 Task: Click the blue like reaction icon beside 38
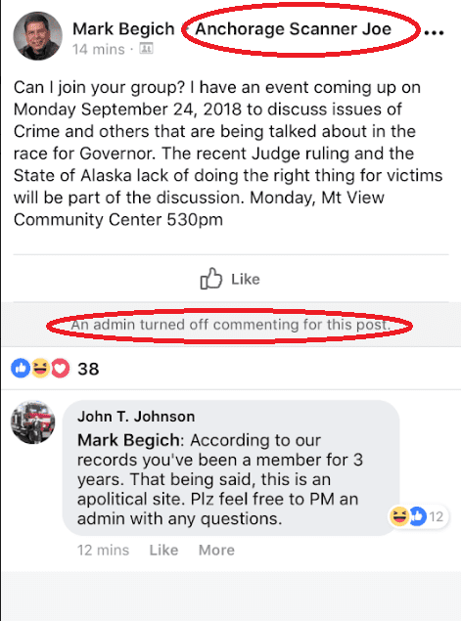21,369
